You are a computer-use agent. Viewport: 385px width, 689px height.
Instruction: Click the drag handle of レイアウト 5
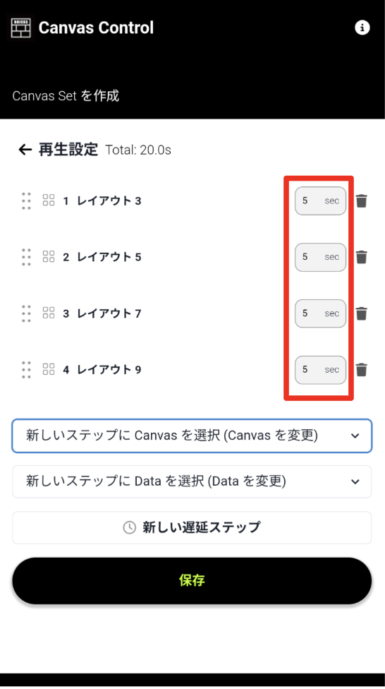point(26,257)
